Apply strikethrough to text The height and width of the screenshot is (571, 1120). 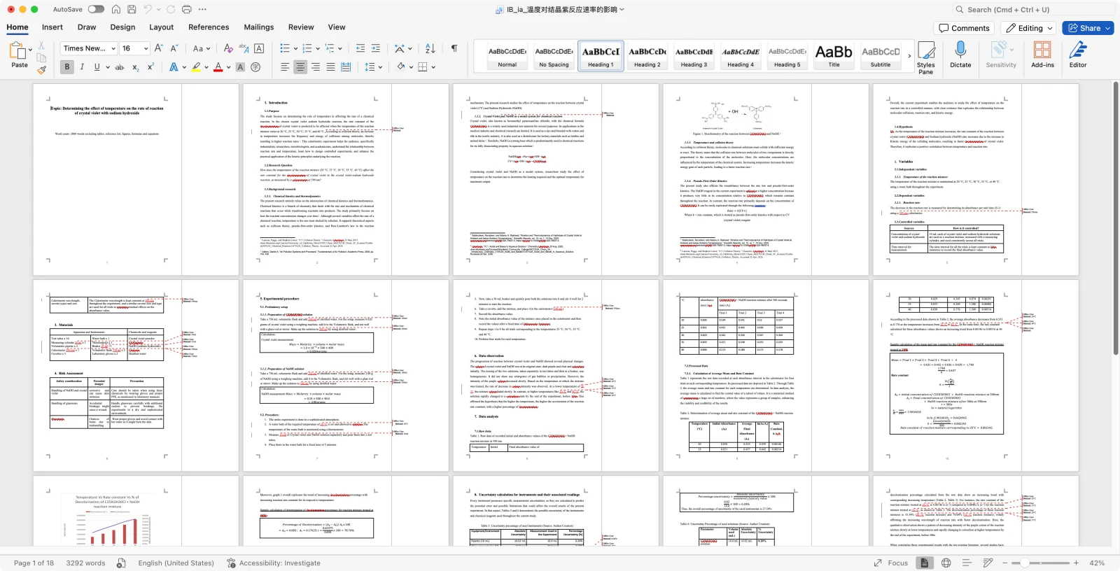119,67
